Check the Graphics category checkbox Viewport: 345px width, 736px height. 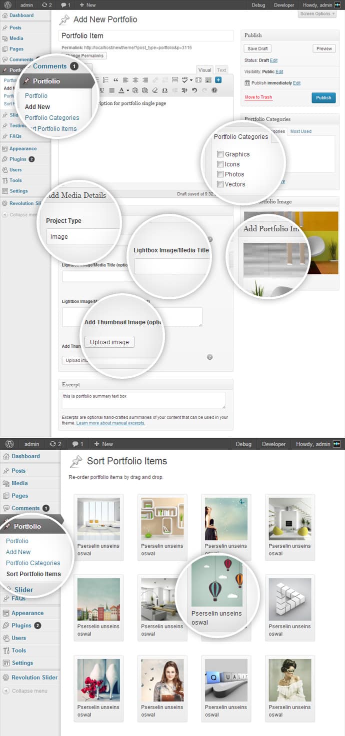220,154
